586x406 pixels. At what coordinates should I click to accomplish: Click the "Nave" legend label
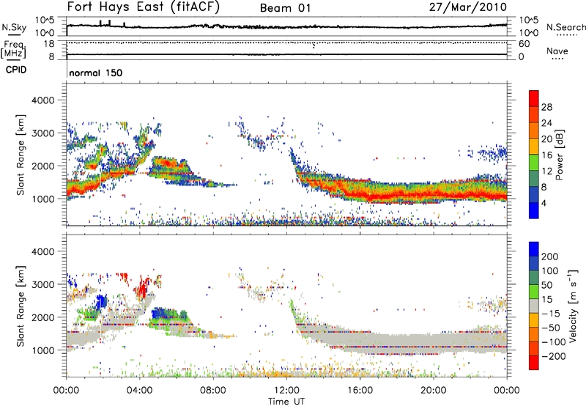click(x=557, y=51)
